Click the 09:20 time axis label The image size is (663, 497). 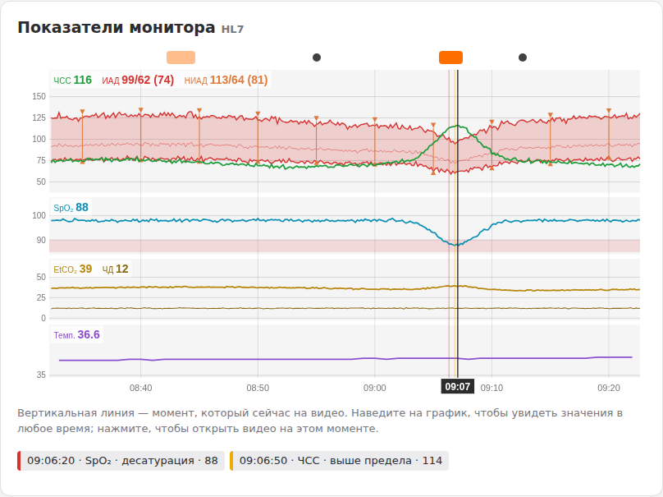pos(609,388)
